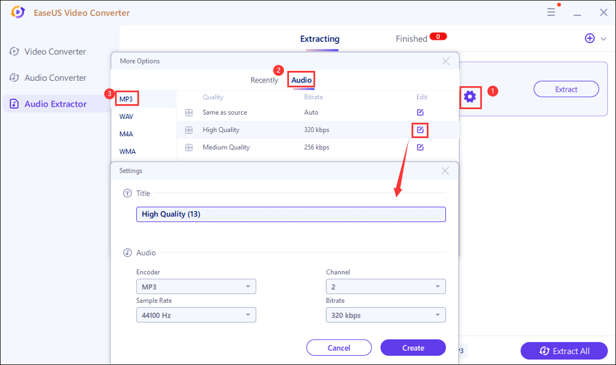Close the More Options panel

(x=446, y=61)
